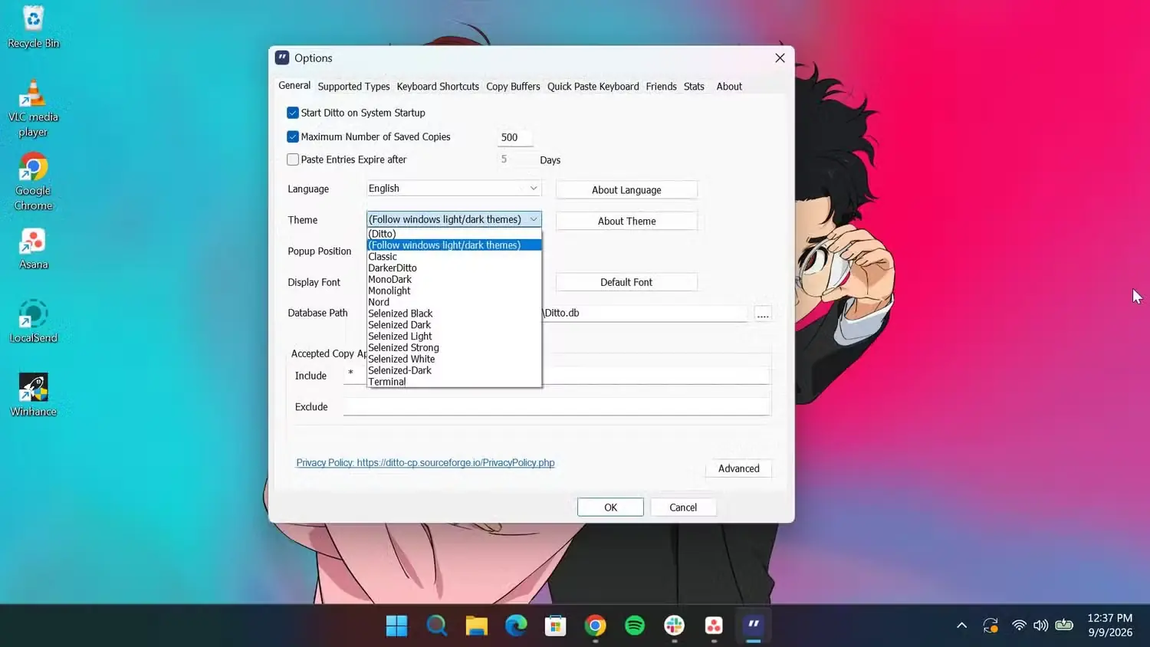Choose the (Ditto) theme option
This screenshot has height=647, width=1150.
click(x=454, y=234)
